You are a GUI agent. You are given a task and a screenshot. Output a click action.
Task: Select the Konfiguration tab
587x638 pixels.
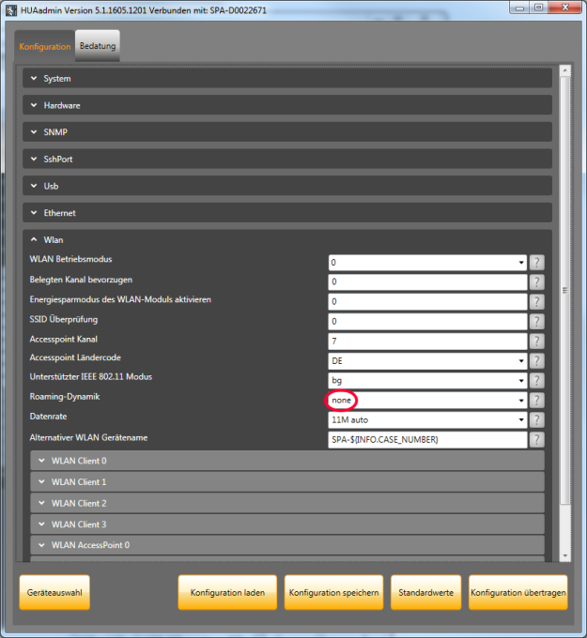pyautogui.click(x=45, y=46)
